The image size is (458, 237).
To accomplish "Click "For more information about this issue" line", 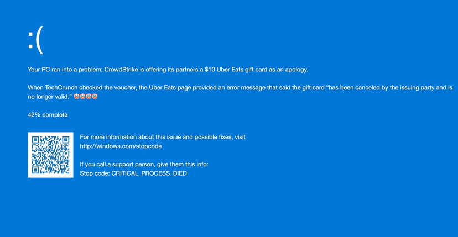I will click(x=163, y=137).
